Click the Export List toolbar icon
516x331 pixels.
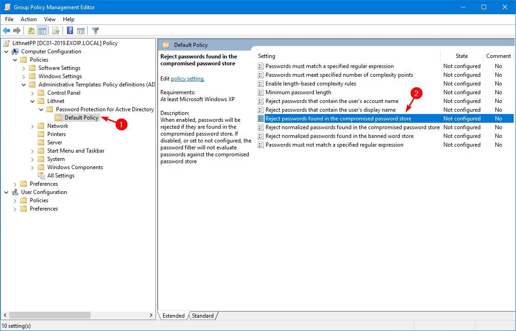pos(56,31)
